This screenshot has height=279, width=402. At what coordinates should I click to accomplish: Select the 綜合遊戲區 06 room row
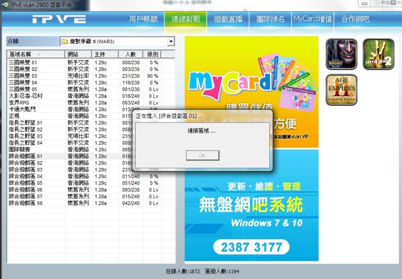[91, 190]
